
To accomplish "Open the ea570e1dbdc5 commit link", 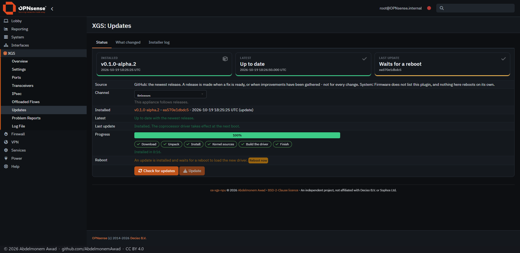I will 176,110.
